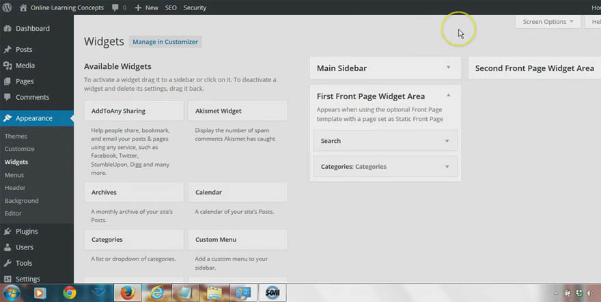
Task: Open the Pages menu label in sidebar
Action: [25, 81]
